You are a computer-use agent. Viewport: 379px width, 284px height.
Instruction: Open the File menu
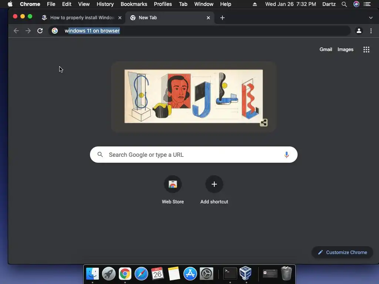[51, 4]
